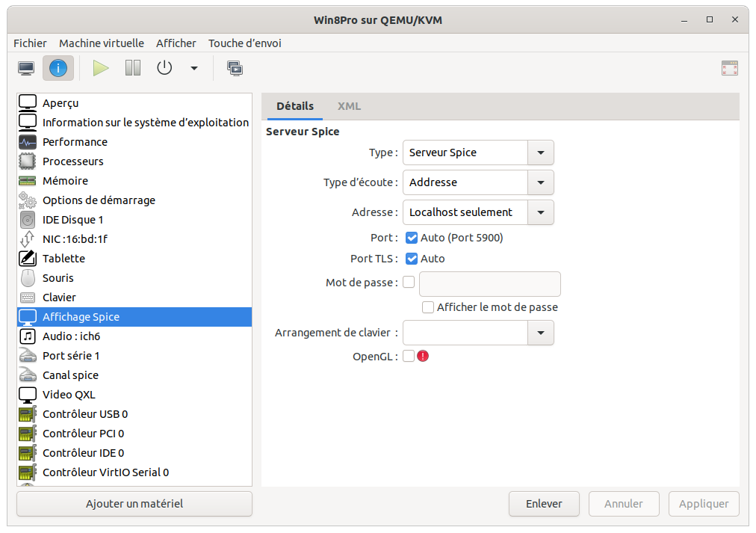Minimize the Win8Pro window
The width and height of the screenshot is (756, 533).
[684, 19]
